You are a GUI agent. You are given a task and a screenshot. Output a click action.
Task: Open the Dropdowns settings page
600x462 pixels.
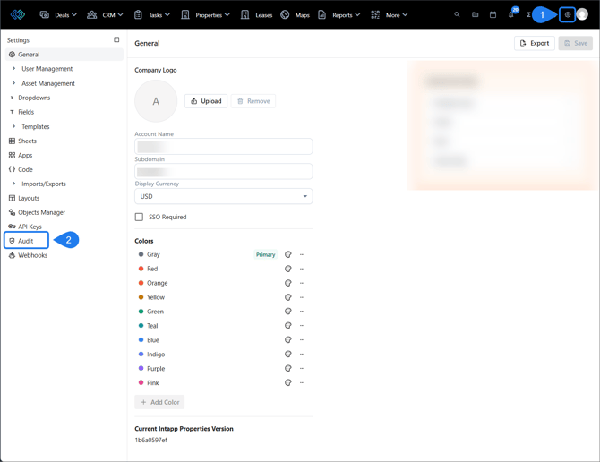tap(34, 98)
